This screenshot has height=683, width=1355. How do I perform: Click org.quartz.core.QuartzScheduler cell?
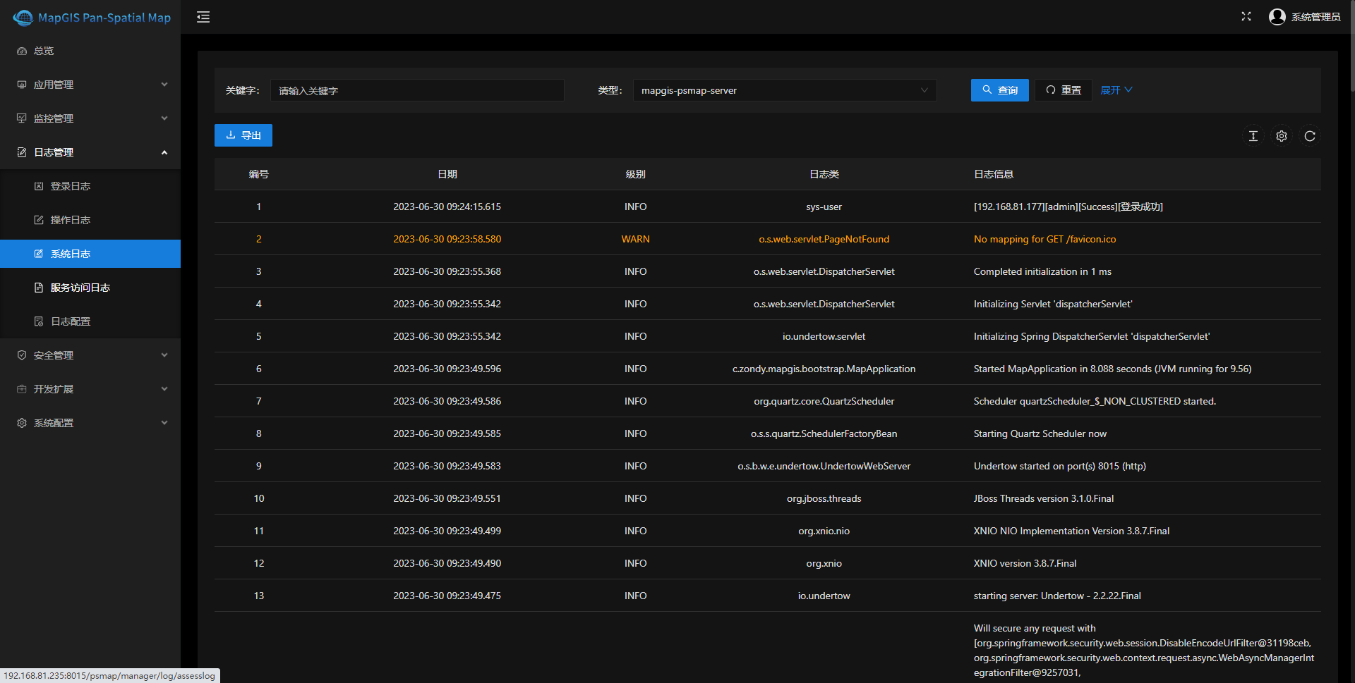point(824,401)
